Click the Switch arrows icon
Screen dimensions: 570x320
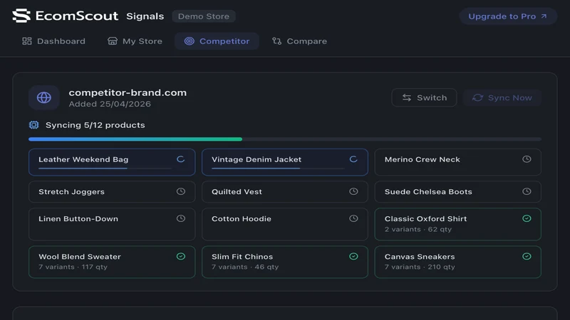407,97
